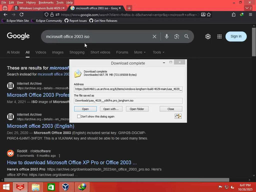Click the file saved as field

pos(128,100)
